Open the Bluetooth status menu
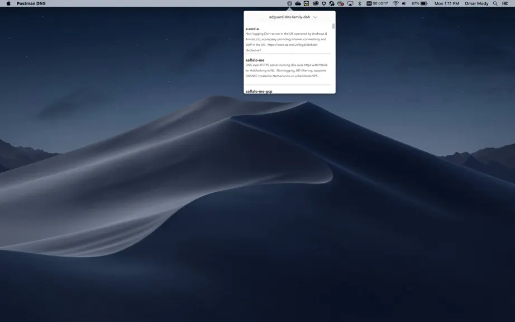 [360, 3]
